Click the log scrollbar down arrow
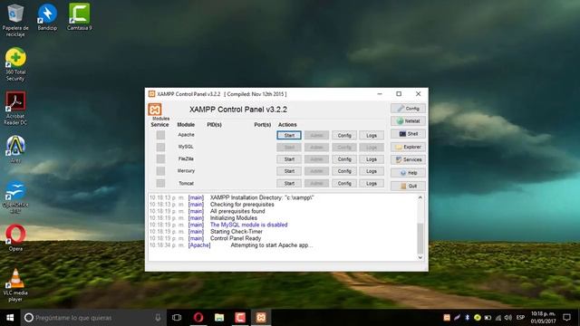The height and width of the screenshot is (326, 580). coord(420,257)
